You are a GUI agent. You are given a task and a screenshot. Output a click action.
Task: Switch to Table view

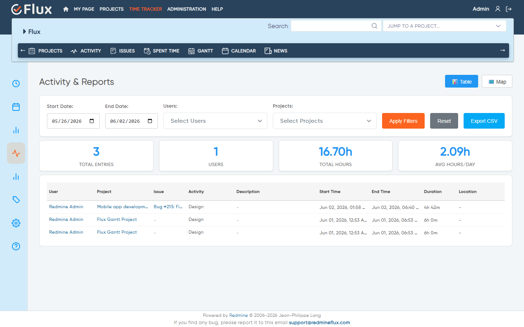[461, 81]
